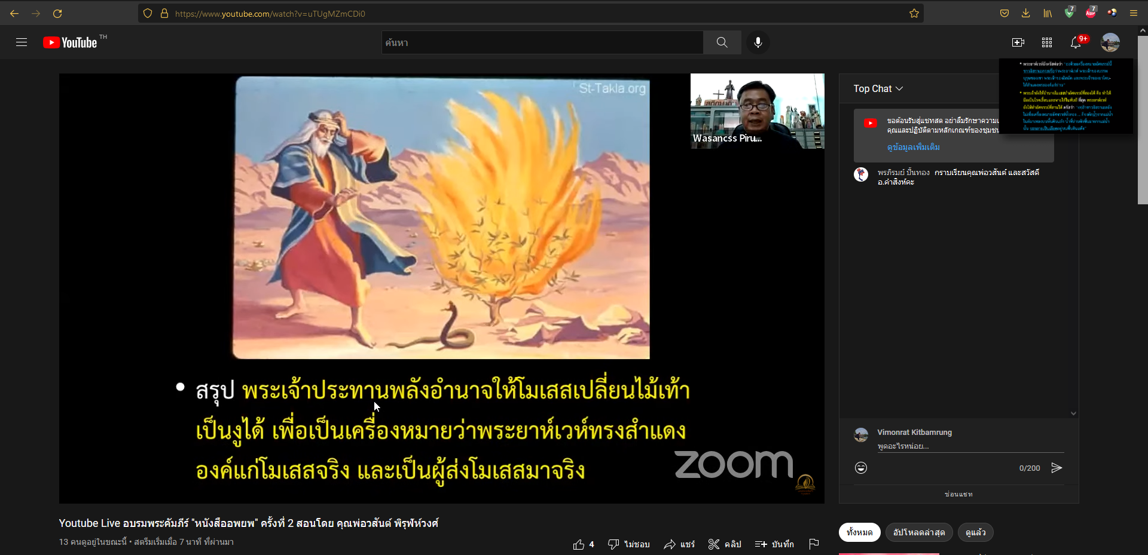
Task: Click the video title text
Action: [248, 523]
